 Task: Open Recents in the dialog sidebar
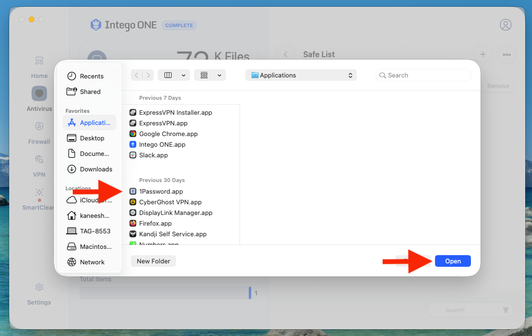click(x=90, y=76)
